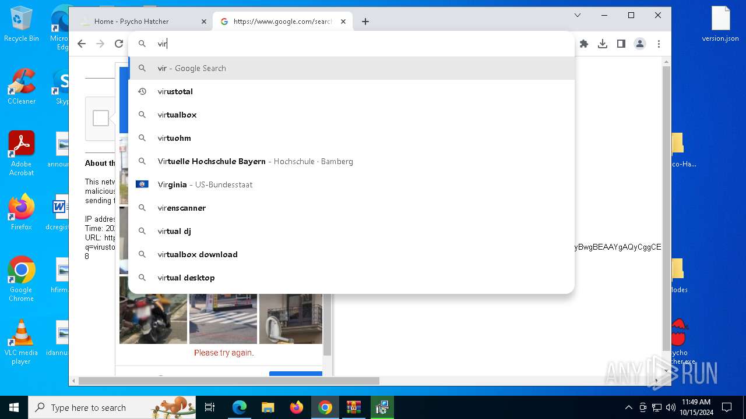This screenshot has height=419, width=746.
Task: Choose the 'virustotal' history suggestion
Action: (x=351, y=91)
